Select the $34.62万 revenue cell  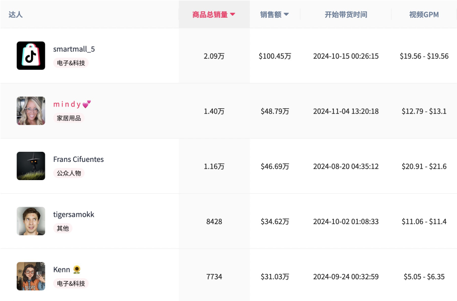(275, 222)
